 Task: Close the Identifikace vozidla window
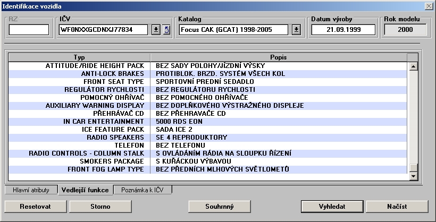coord(429,5)
